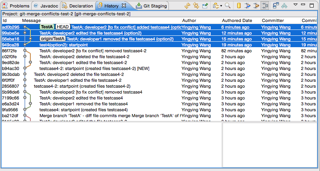The image size is (320, 171).
Task: Toggle Link with Editor and Selection
Action: point(196,6)
